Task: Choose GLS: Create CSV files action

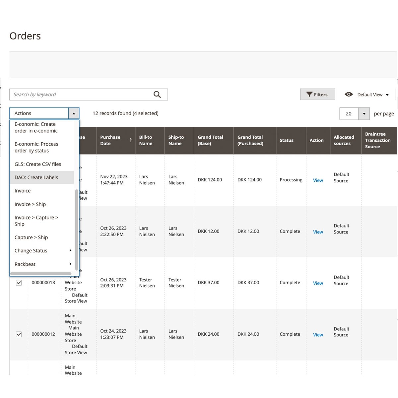Action: [38, 164]
